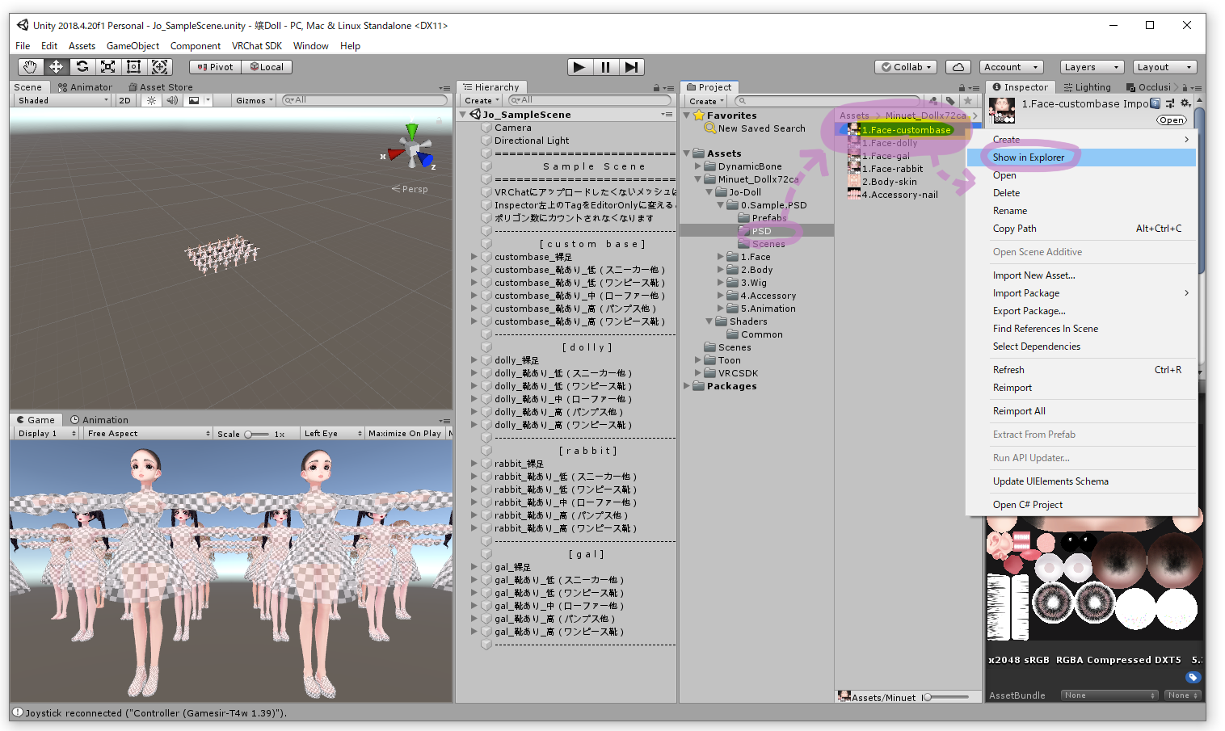Screen dimensions: 1225x731
Task: Switch to the Asset Store tab
Action: (x=161, y=87)
